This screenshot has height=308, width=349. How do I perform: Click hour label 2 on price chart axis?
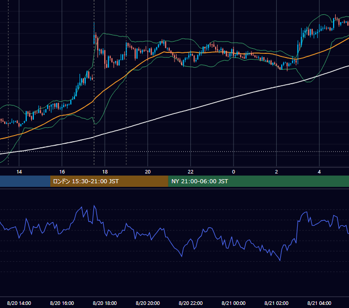277,172
